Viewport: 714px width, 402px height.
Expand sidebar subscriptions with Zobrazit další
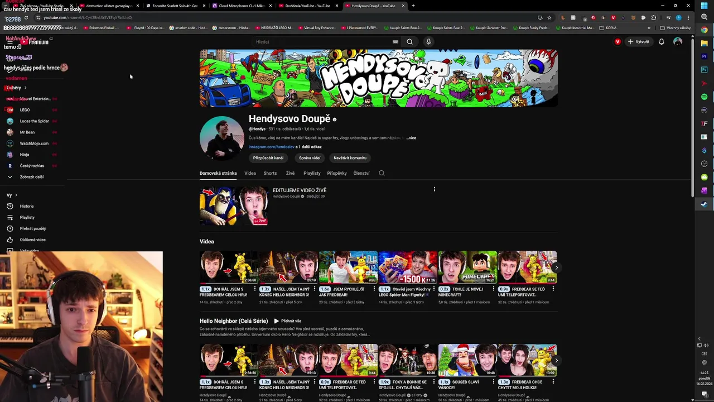pos(31,177)
